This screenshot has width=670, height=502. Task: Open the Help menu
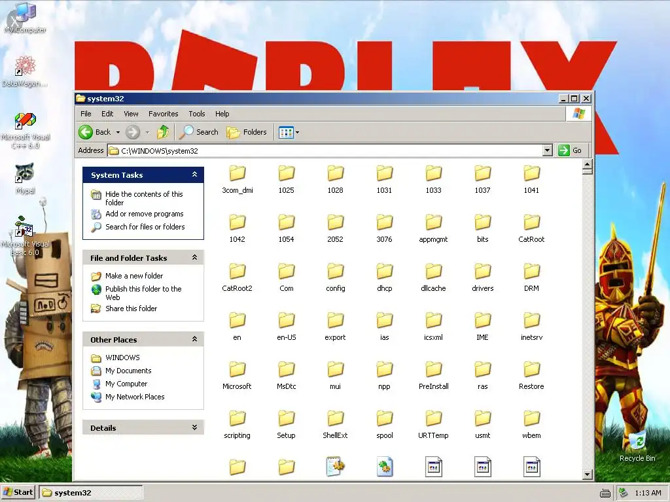coord(222,114)
